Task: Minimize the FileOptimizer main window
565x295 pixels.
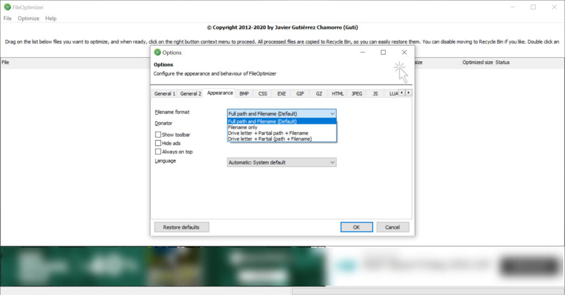Action: coord(513,7)
